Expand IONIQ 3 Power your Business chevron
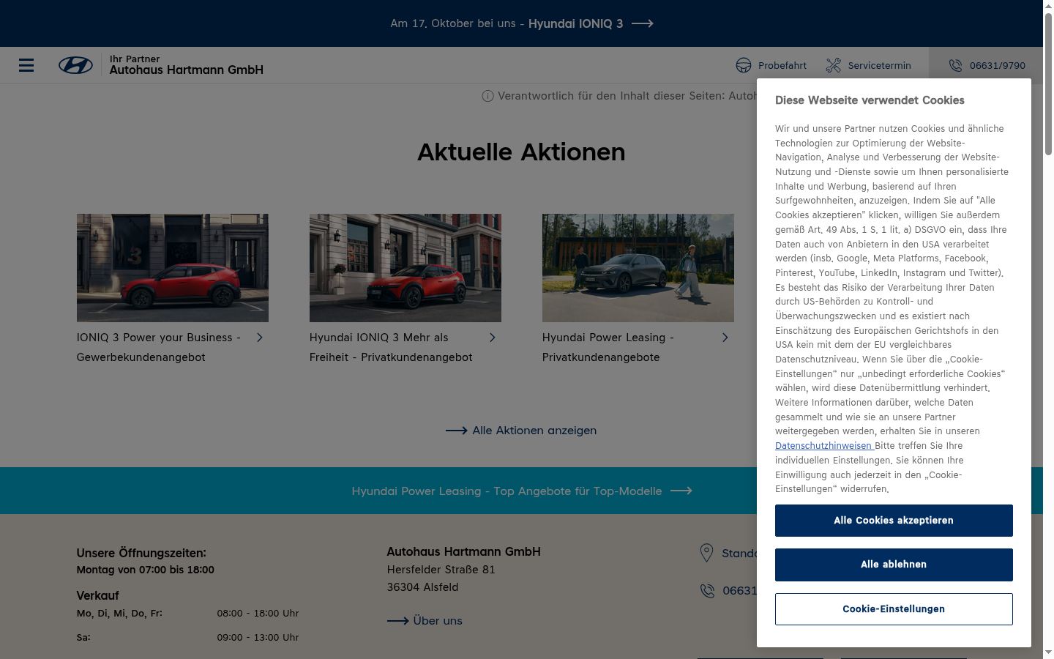This screenshot has width=1054, height=659. pyautogui.click(x=260, y=338)
